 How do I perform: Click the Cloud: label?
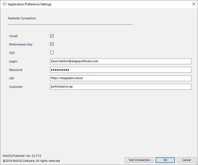[13, 36]
